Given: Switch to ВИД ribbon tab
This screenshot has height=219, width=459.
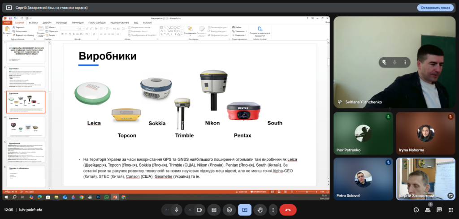Looking at the screenshot, I should (x=136, y=22).
